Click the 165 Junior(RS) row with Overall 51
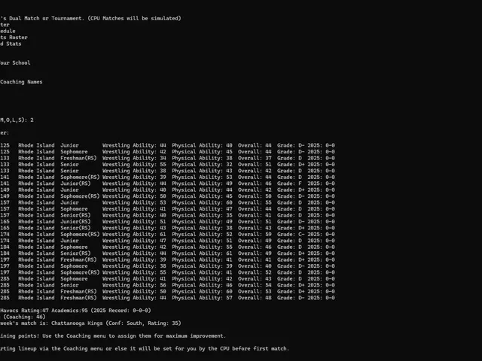The image size is (482, 361). pos(167,222)
